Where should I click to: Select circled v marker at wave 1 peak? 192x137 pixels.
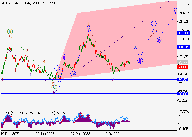coord(89,29)
